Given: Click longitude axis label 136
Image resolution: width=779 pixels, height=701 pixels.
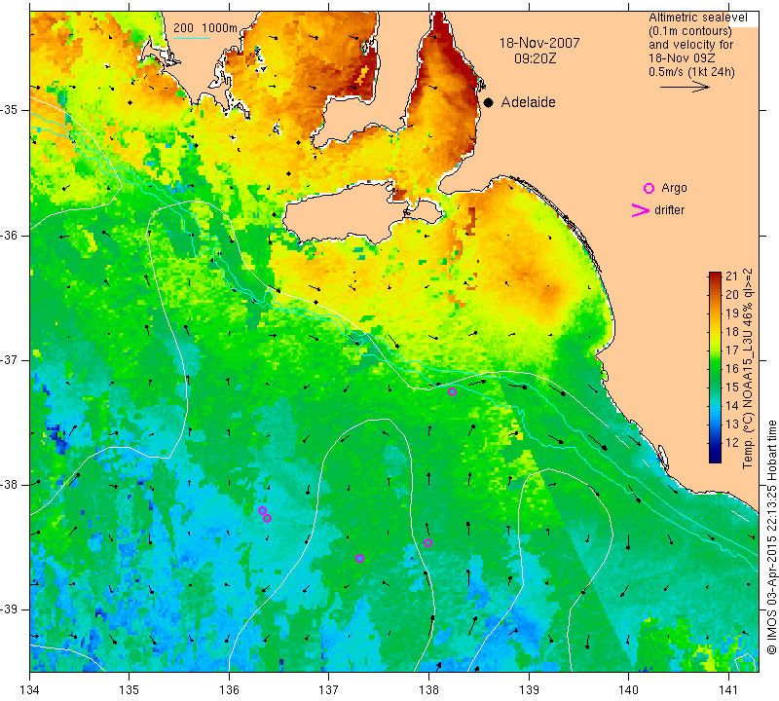Looking at the screenshot, I should [229, 690].
